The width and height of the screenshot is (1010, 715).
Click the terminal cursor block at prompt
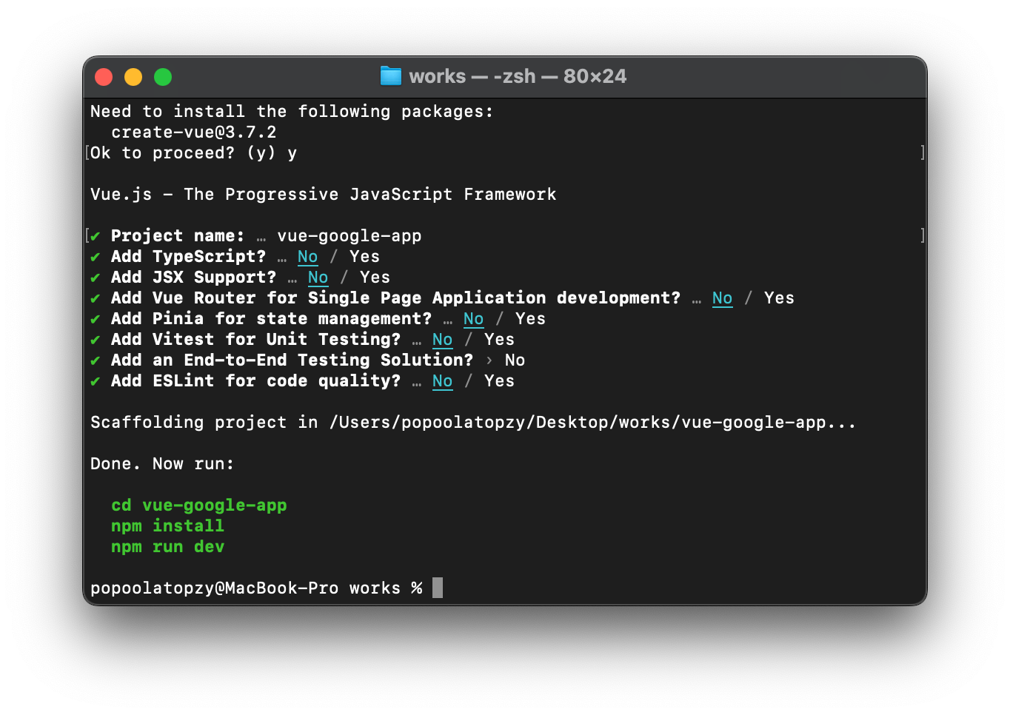438,588
